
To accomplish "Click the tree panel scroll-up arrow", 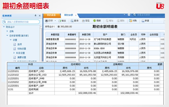I will click(41, 27).
